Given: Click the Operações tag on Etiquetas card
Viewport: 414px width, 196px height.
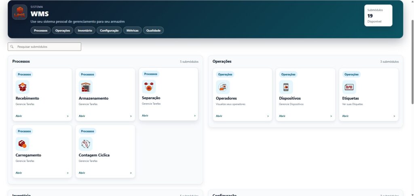Looking at the screenshot, I should (351, 75).
